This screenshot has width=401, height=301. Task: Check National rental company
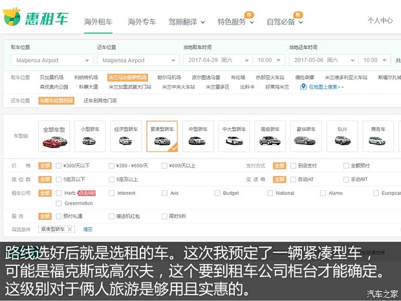(270, 193)
